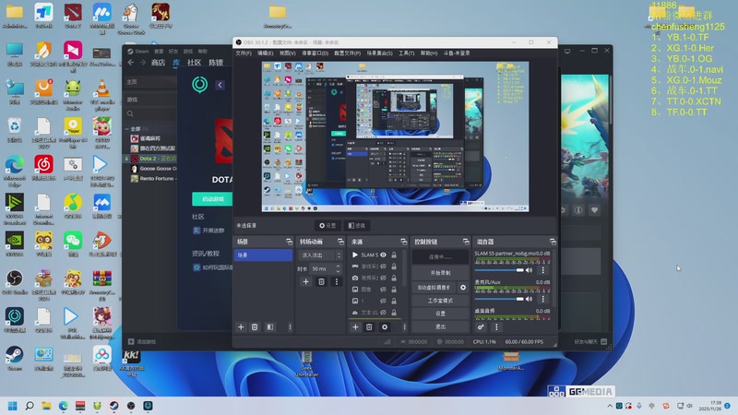Pop out the 控制按钮 dock with its float icon
Viewport: 738px width, 415px height.
(466, 242)
